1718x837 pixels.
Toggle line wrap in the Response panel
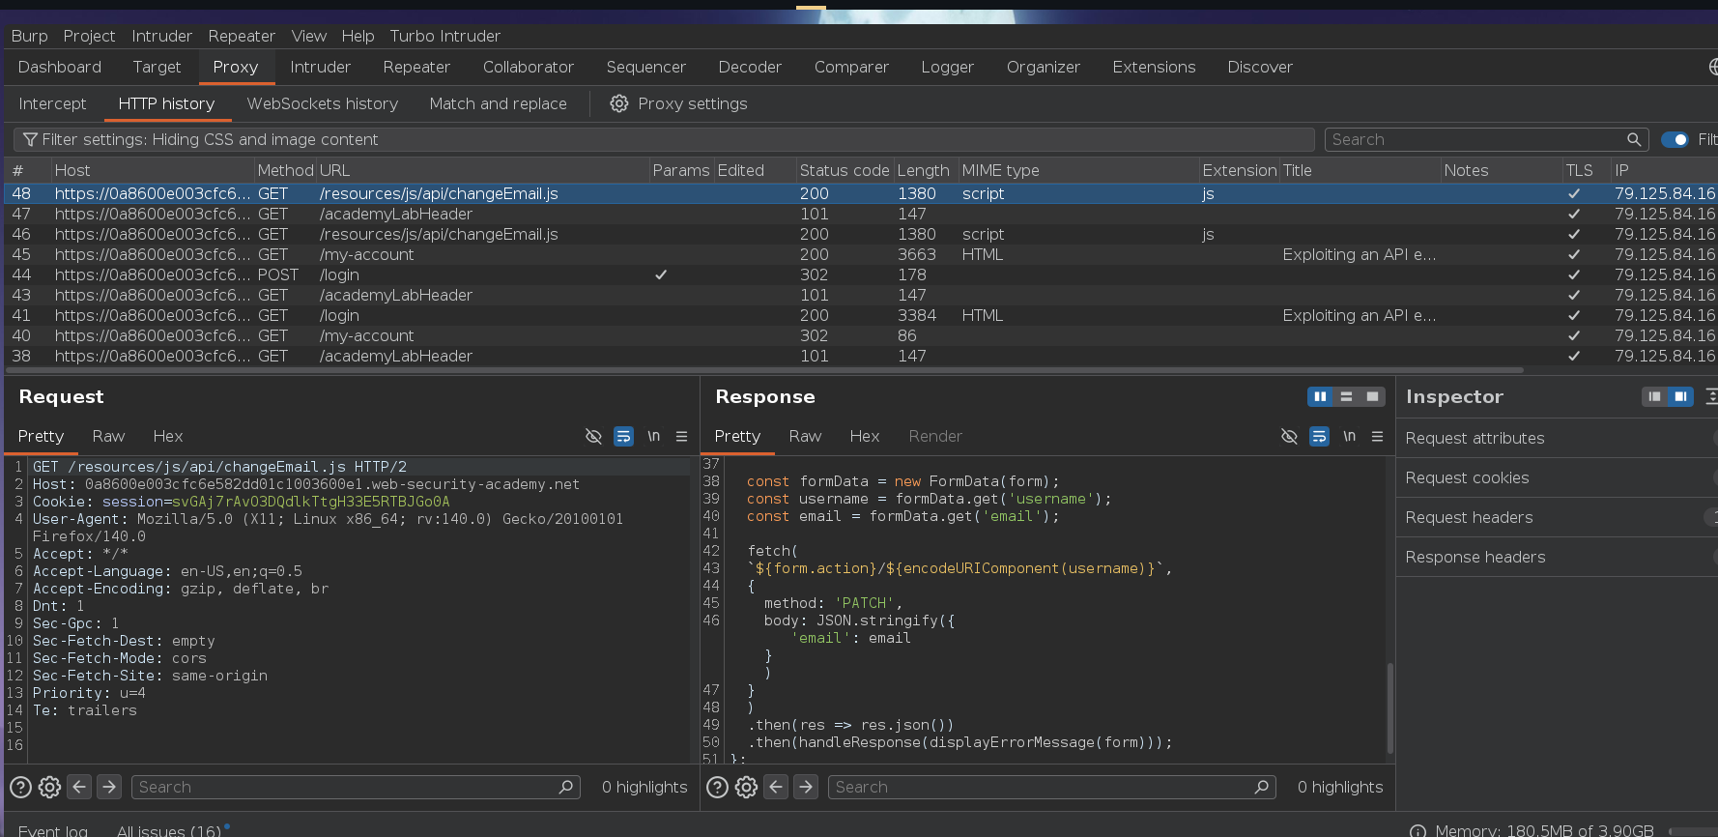pyautogui.click(x=1319, y=436)
